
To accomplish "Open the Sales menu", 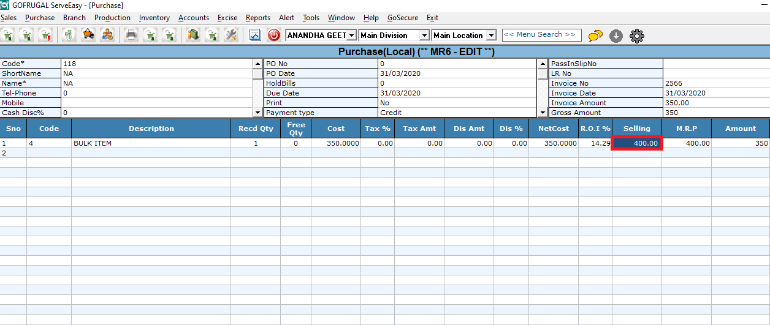I will coord(9,18).
